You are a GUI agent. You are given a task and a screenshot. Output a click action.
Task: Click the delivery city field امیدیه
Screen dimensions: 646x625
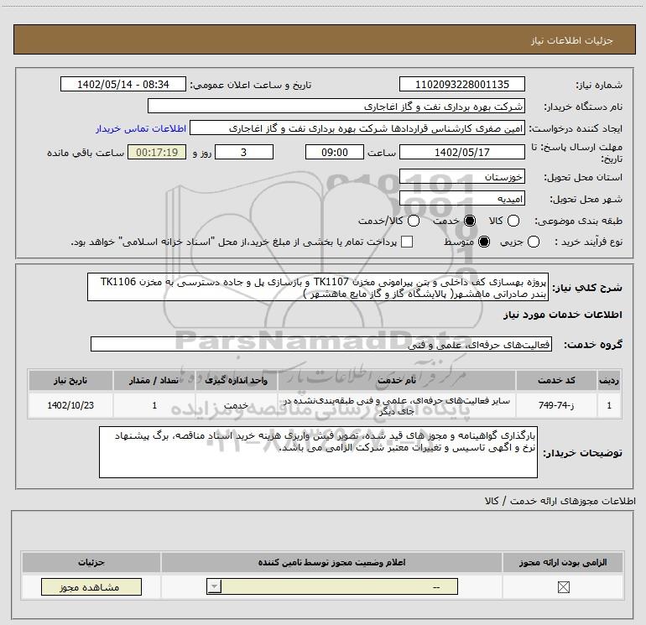(461, 199)
